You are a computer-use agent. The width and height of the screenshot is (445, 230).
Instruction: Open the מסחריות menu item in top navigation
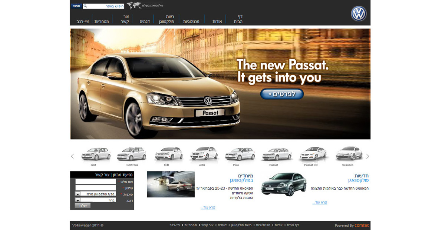[102, 22]
